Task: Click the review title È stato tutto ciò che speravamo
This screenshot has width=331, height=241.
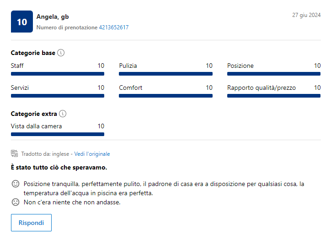Action: coord(59,168)
